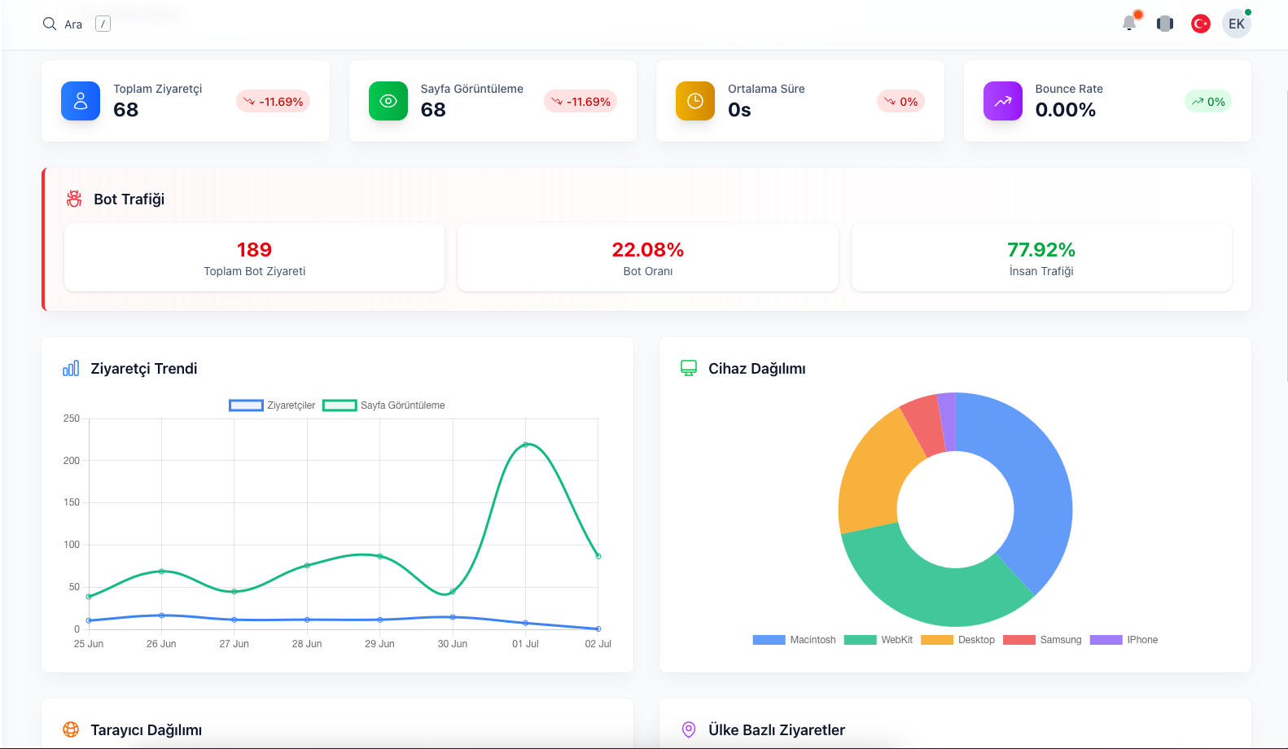1288x749 pixels.
Task: Focus the Ara search field
Action: point(73,24)
